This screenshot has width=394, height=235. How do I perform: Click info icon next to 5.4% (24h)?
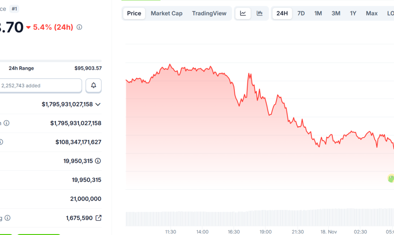[x=79, y=27]
